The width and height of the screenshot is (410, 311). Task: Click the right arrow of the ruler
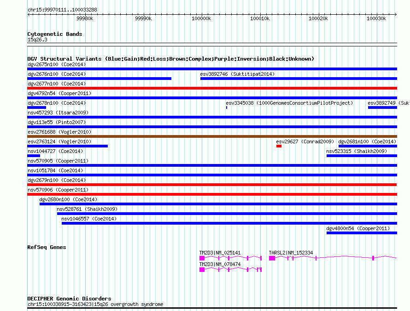click(x=395, y=14)
